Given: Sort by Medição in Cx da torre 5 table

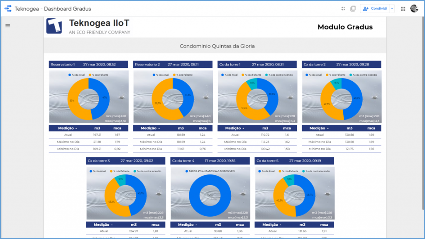Looking at the screenshot, I should click(x=272, y=225).
